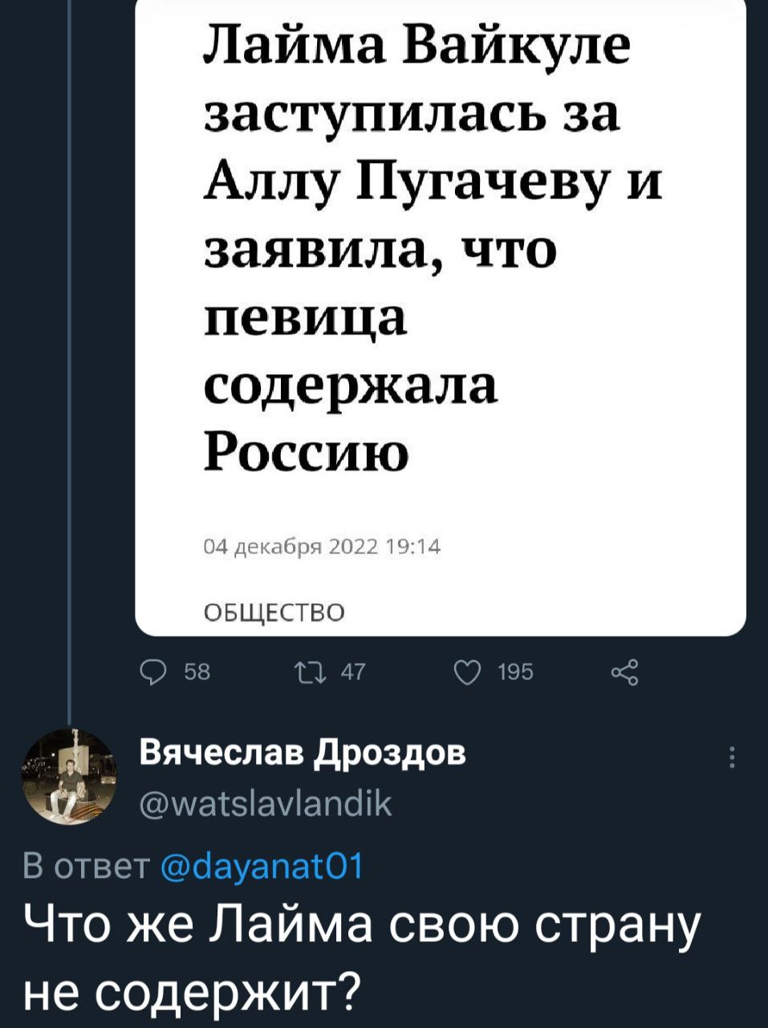Click the retweet count 47
The width and height of the screenshot is (768, 1028).
click(x=353, y=671)
